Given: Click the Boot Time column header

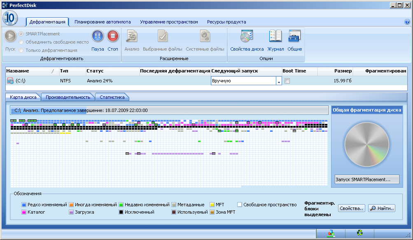Looking at the screenshot, I should point(300,71).
